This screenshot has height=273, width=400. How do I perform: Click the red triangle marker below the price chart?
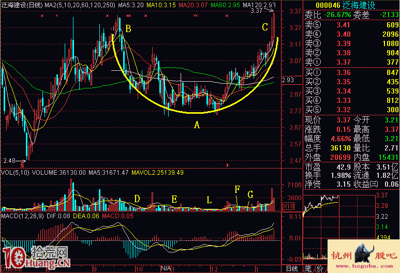[x=228, y=165]
